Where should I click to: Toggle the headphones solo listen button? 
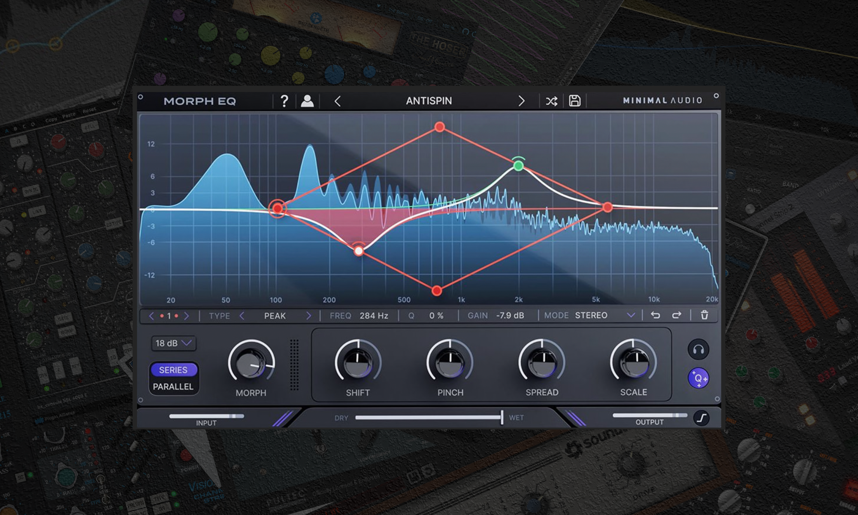point(698,349)
